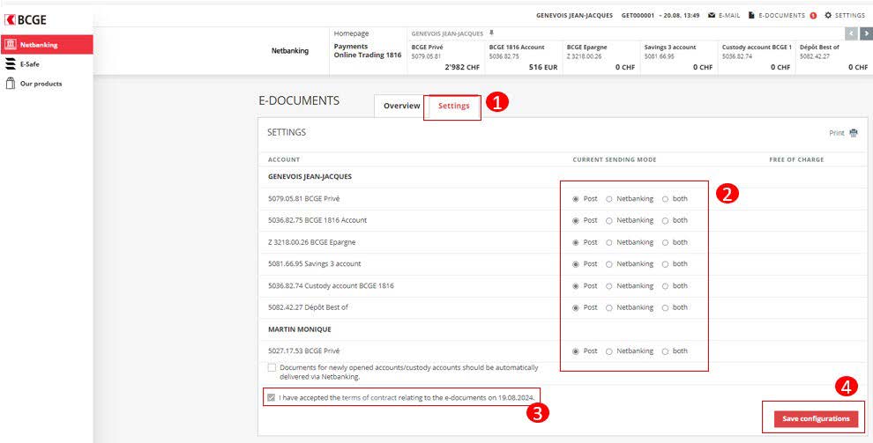Click the top-bar user name GENEVOIS JEAN-JACQUES
Image resolution: width=873 pixels, height=443 pixels.
pyautogui.click(x=574, y=16)
